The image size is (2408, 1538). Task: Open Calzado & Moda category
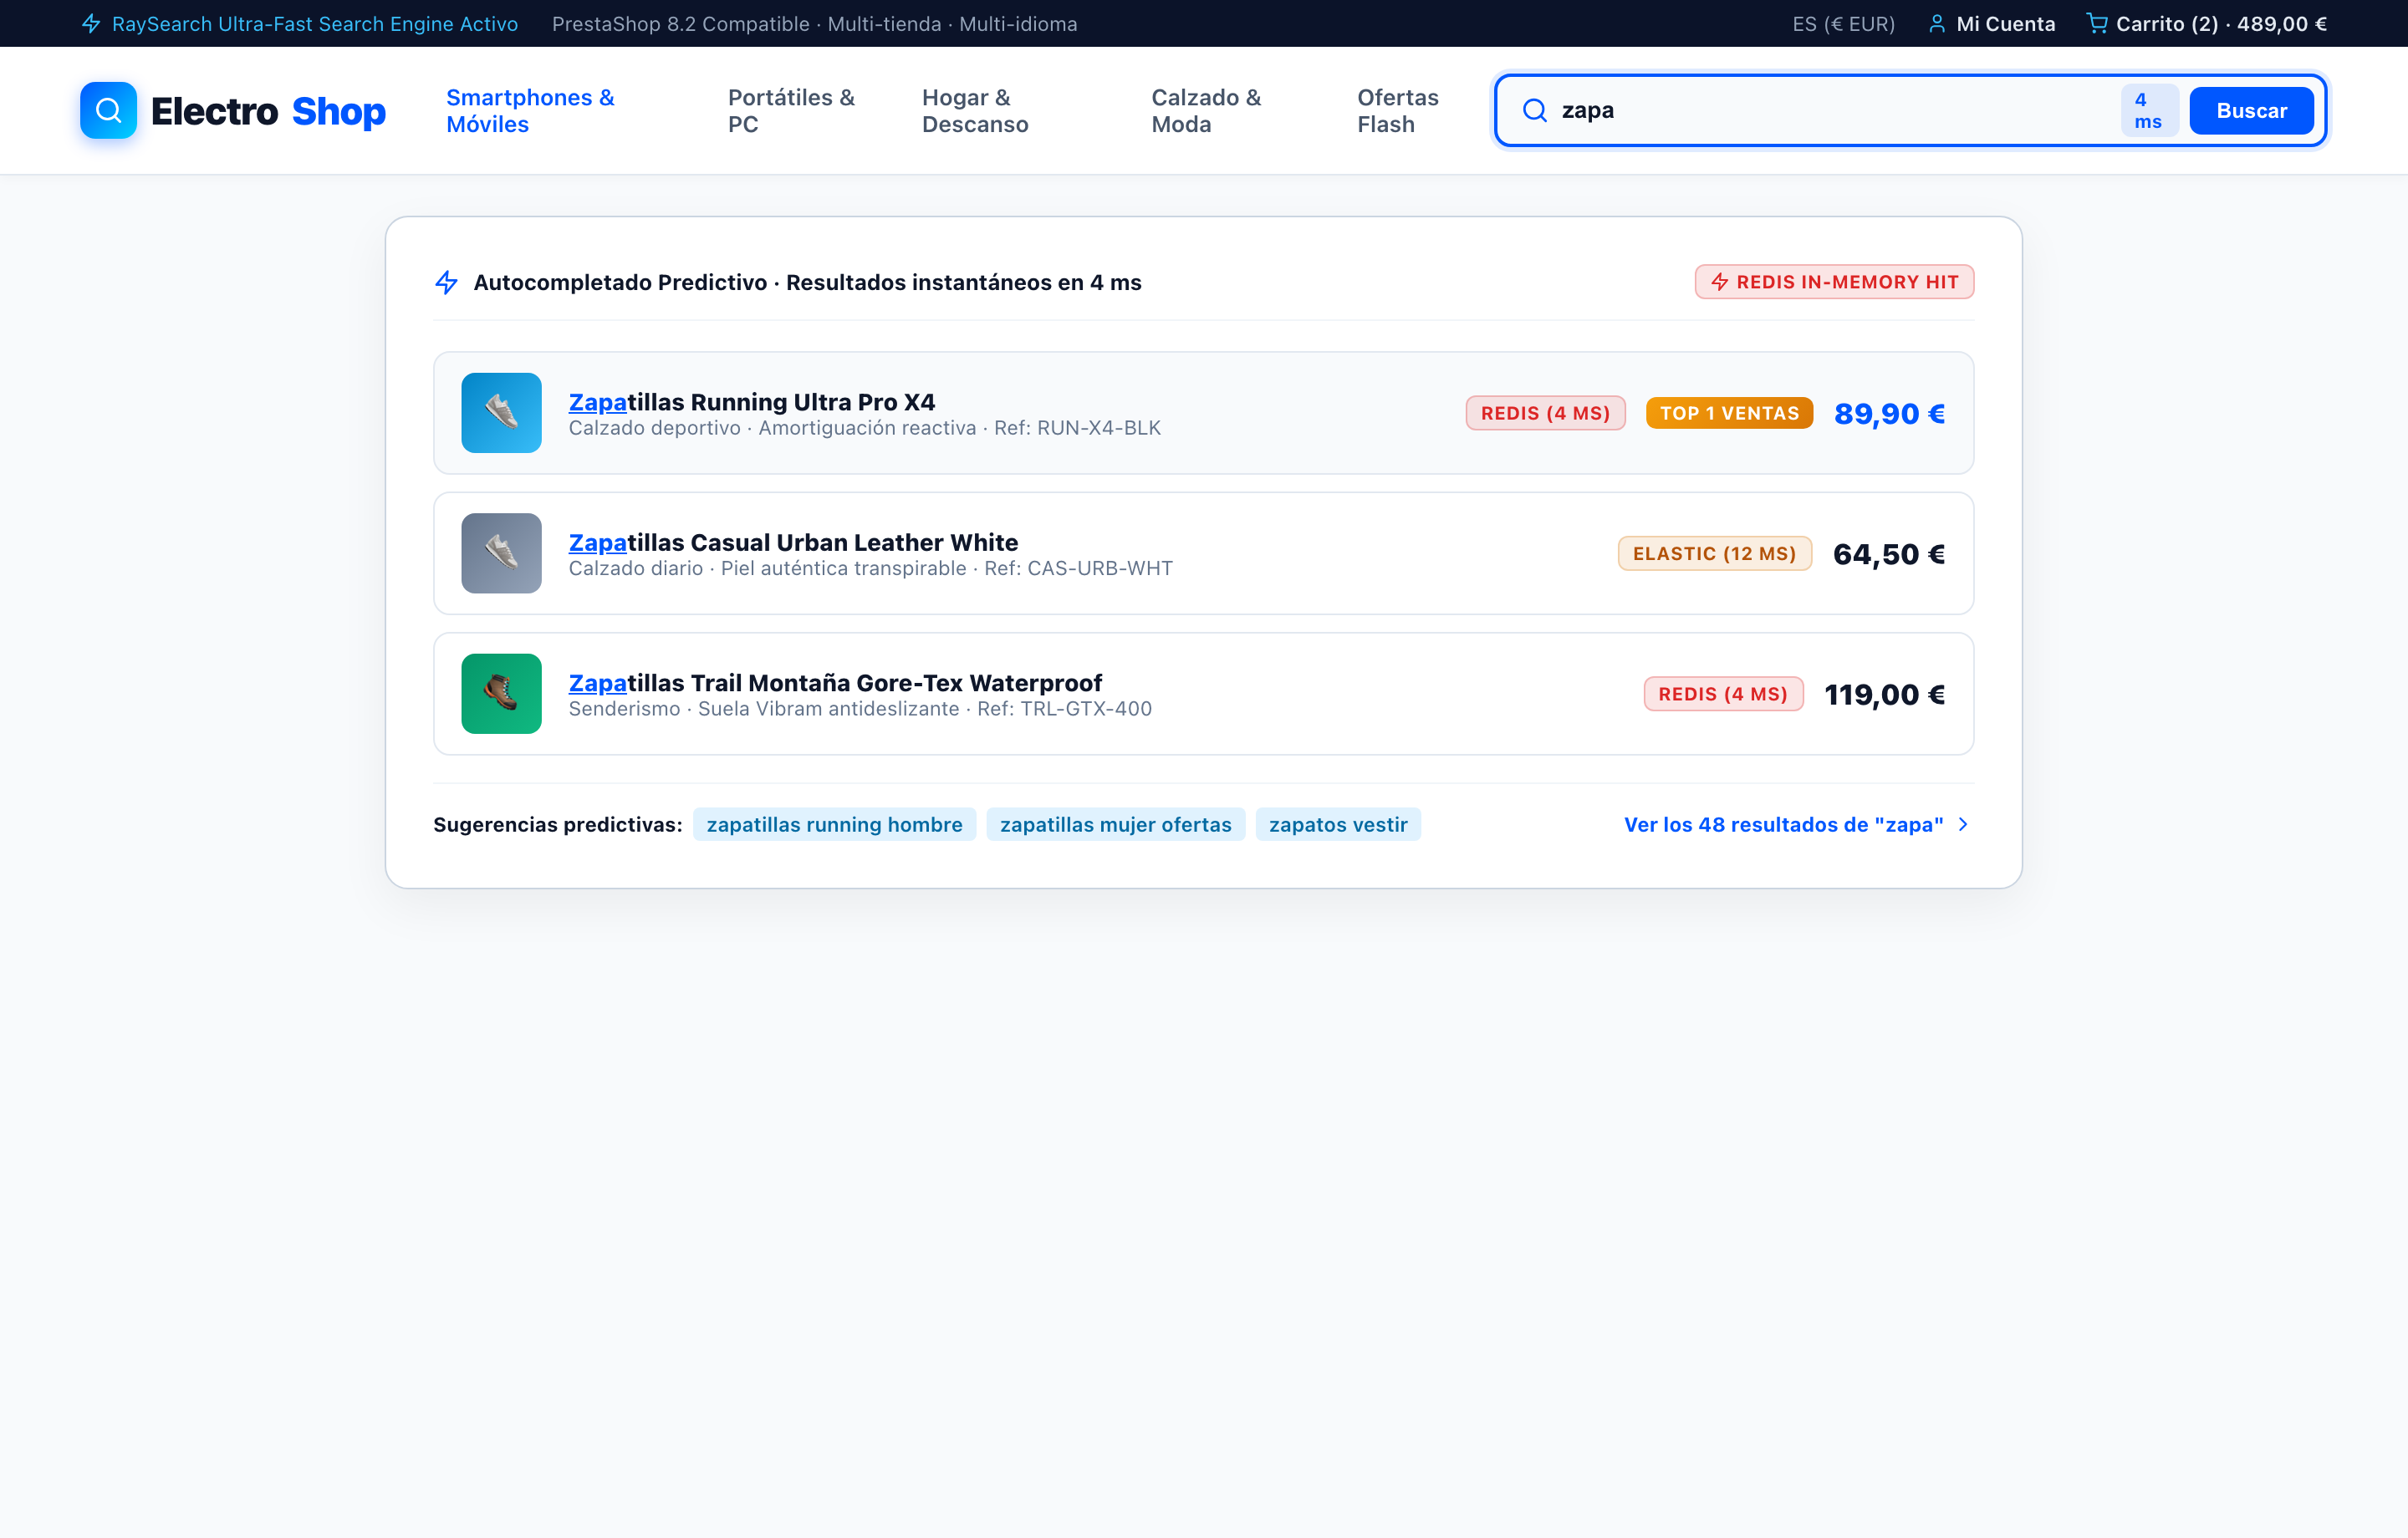click(1206, 111)
